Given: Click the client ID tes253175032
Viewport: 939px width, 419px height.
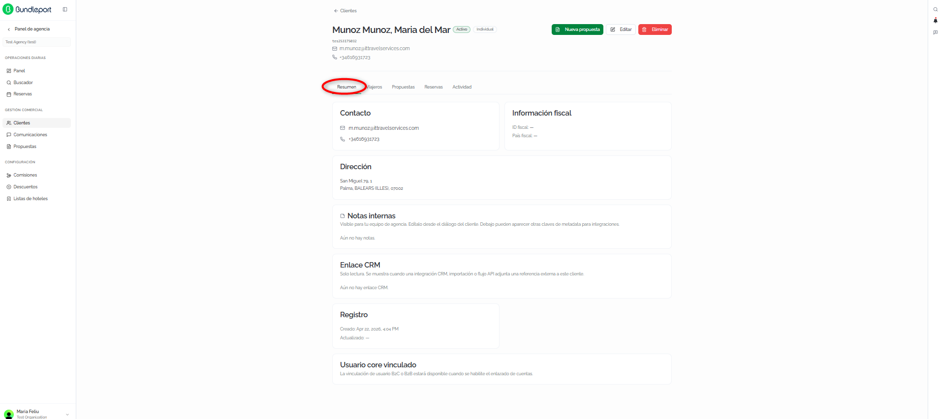Looking at the screenshot, I should pos(344,41).
